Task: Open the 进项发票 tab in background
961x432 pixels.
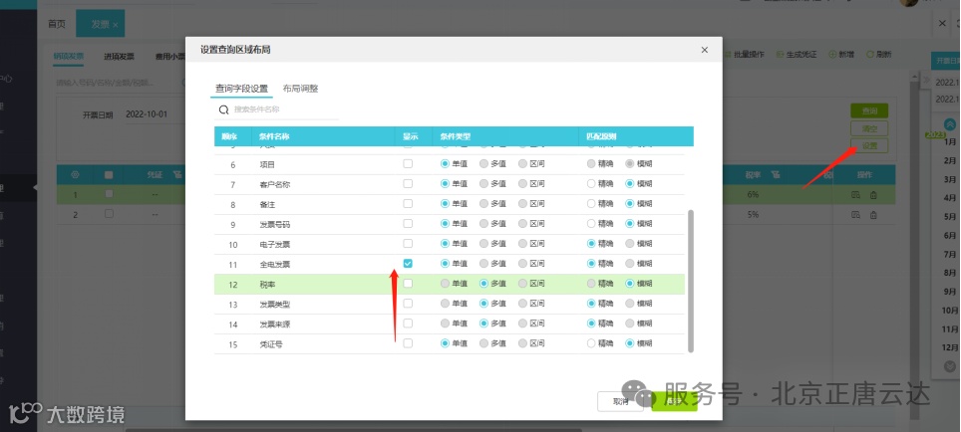Action: point(119,57)
